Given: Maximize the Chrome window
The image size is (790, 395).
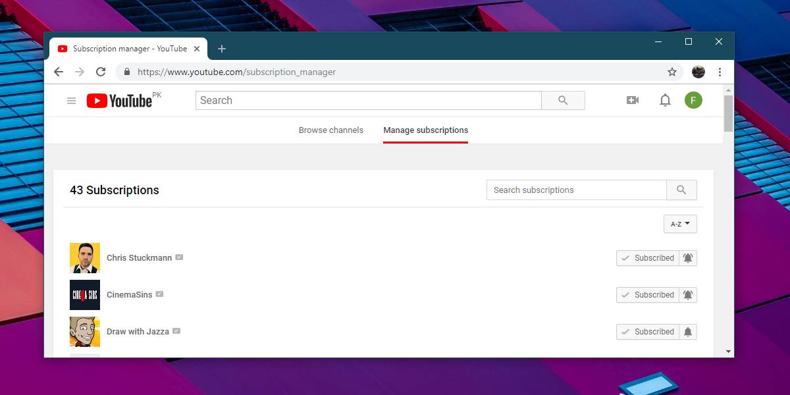Looking at the screenshot, I should point(689,41).
